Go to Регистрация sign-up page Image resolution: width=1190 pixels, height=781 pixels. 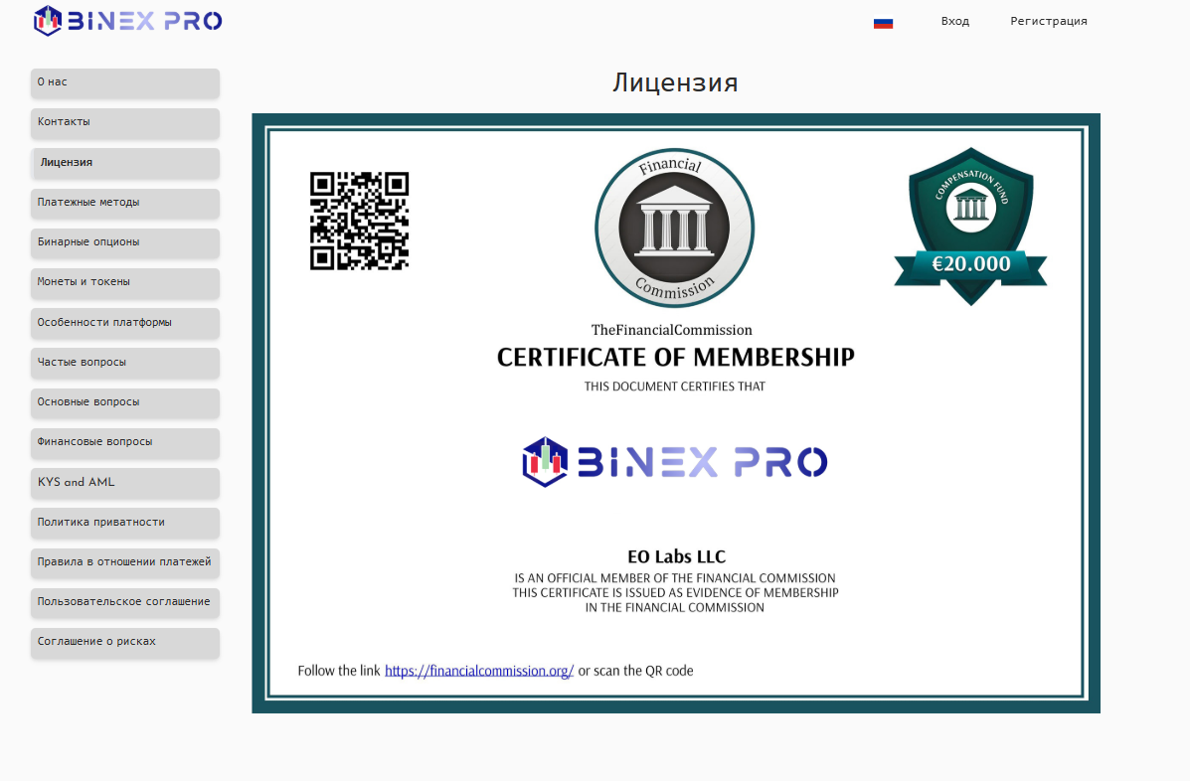point(1048,21)
